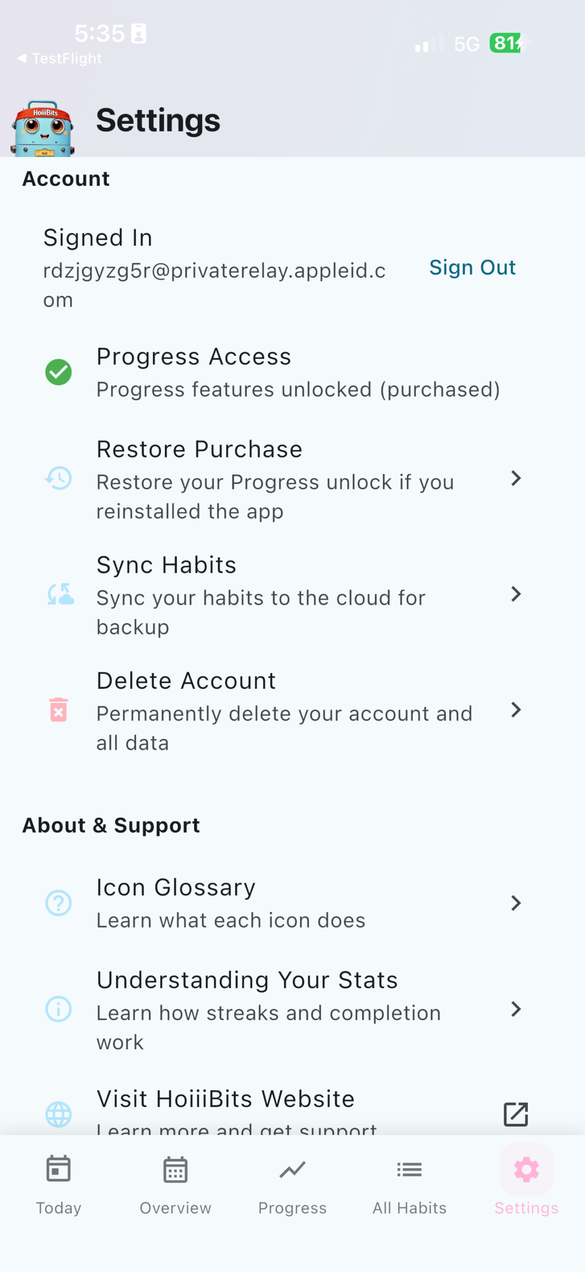Tap the Understanding Your Stats info icon
The height and width of the screenshot is (1272, 585).
pyautogui.click(x=59, y=1009)
